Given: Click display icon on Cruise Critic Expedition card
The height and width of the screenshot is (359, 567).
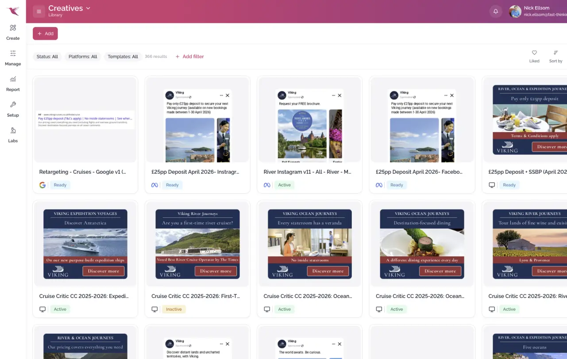Looking at the screenshot, I should pyautogui.click(x=42, y=309).
